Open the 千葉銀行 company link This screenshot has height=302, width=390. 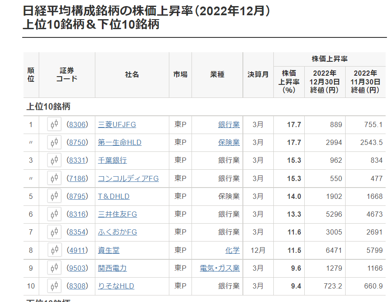coord(112,160)
